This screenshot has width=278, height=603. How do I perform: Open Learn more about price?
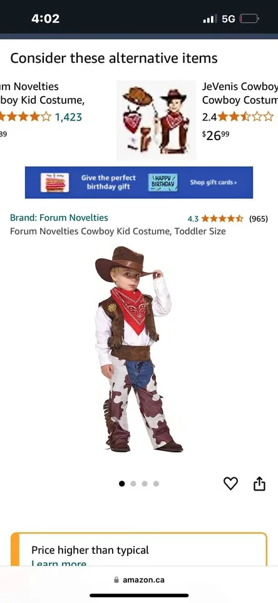59,563
